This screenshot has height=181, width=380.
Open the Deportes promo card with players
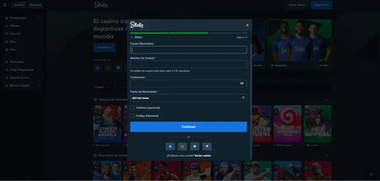point(299,44)
